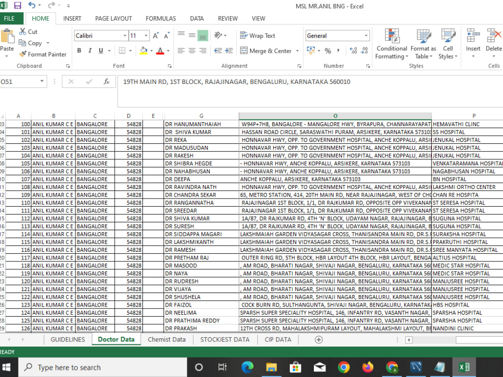
Task: Add new sheet with plus button
Action: tap(318, 340)
